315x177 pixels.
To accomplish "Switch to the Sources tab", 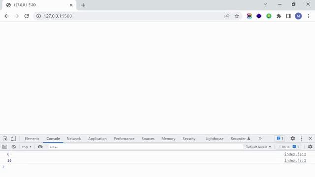I will 148,139.
